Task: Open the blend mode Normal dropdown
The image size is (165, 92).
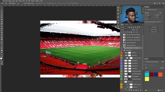Action: (x=126, y=30)
